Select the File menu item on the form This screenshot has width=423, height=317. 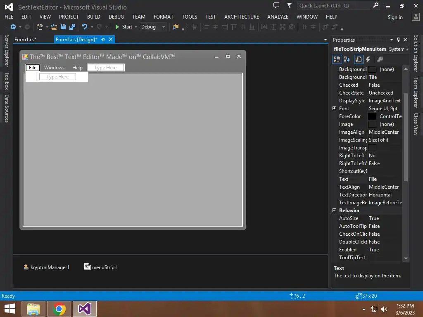click(x=33, y=67)
